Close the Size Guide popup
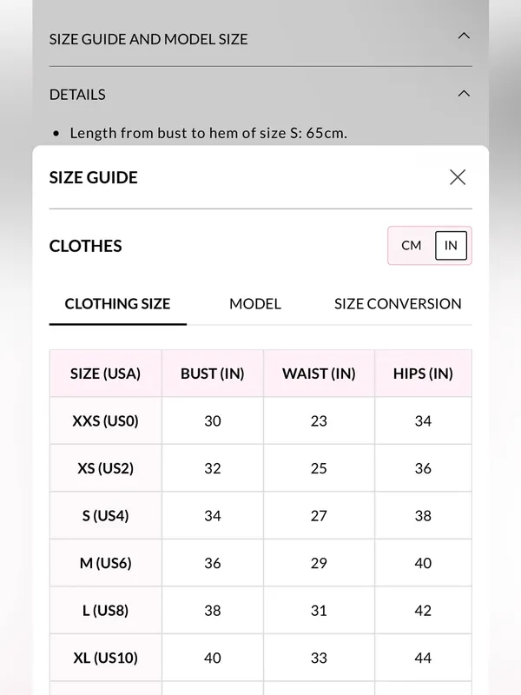Viewport: 521px width, 695px height. click(x=458, y=177)
